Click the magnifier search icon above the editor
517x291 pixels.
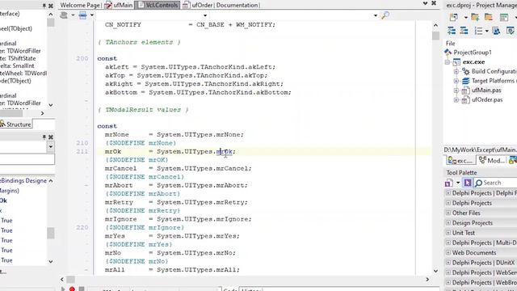point(385,15)
